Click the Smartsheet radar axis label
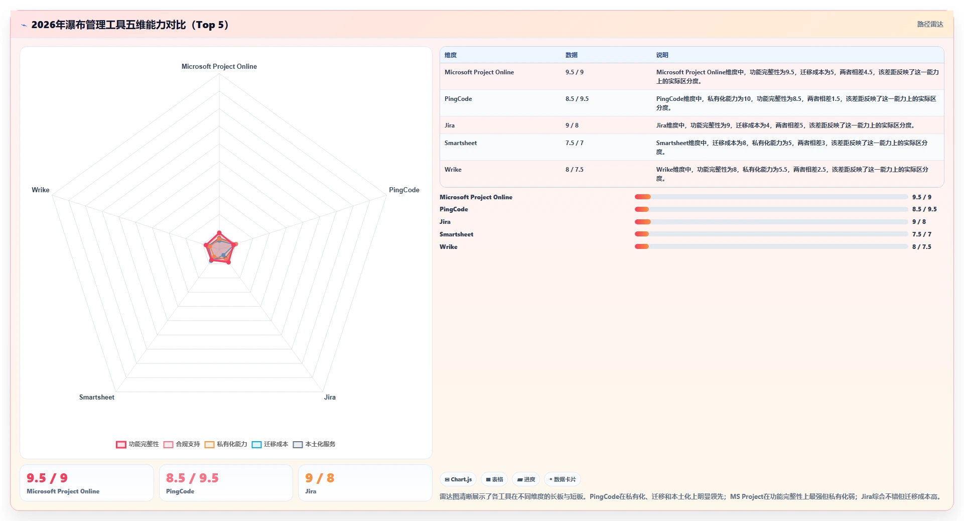Viewport: 964px width, 521px height. click(97, 397)
